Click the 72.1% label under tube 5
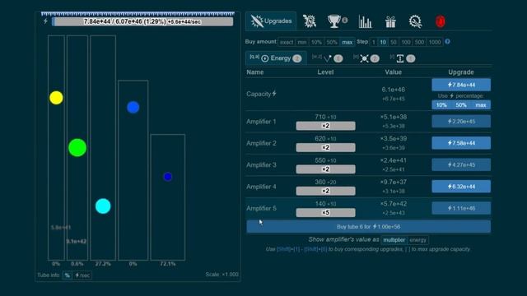Image resolution: width=527 pixels, height=296 pixels. tap(168, 264)
